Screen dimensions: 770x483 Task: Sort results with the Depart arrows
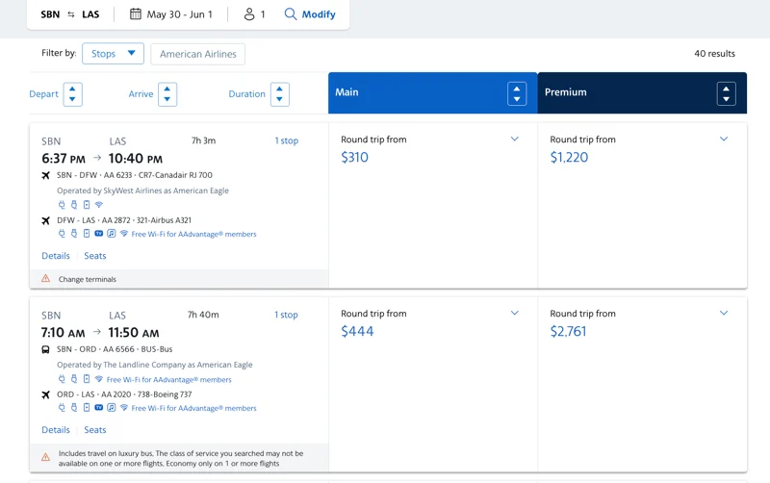click(x=73, y=94)
